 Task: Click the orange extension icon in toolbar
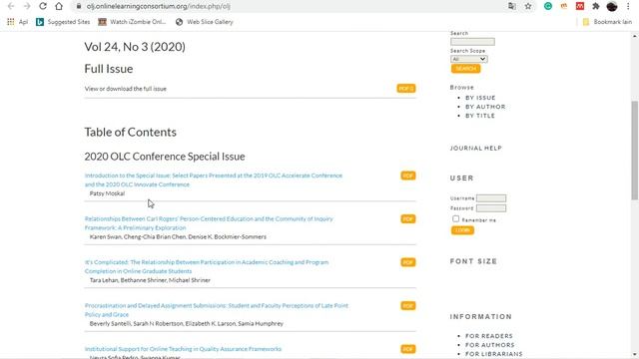[564, 6]
